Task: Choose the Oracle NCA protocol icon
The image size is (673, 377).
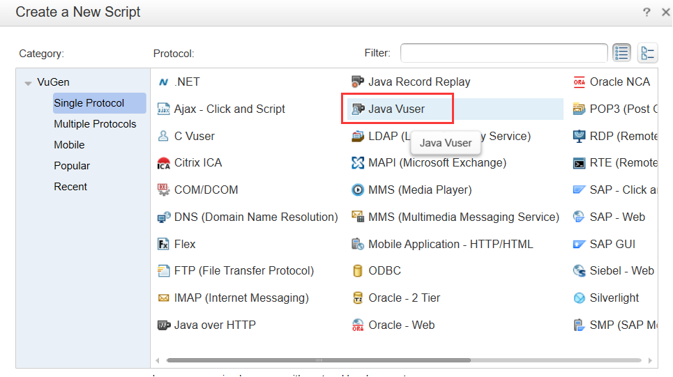Action: click(579, 82)
